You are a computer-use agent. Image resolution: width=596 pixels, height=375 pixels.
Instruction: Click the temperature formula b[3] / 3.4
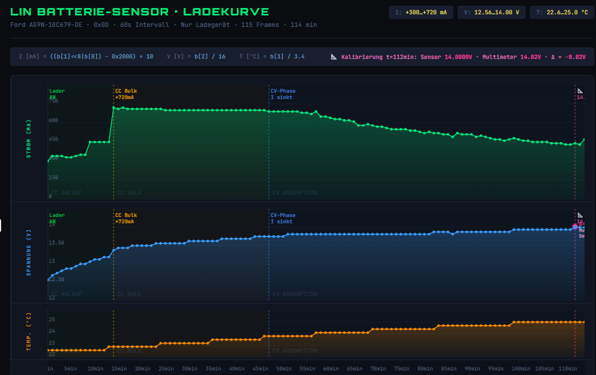(x=272, y=57)
